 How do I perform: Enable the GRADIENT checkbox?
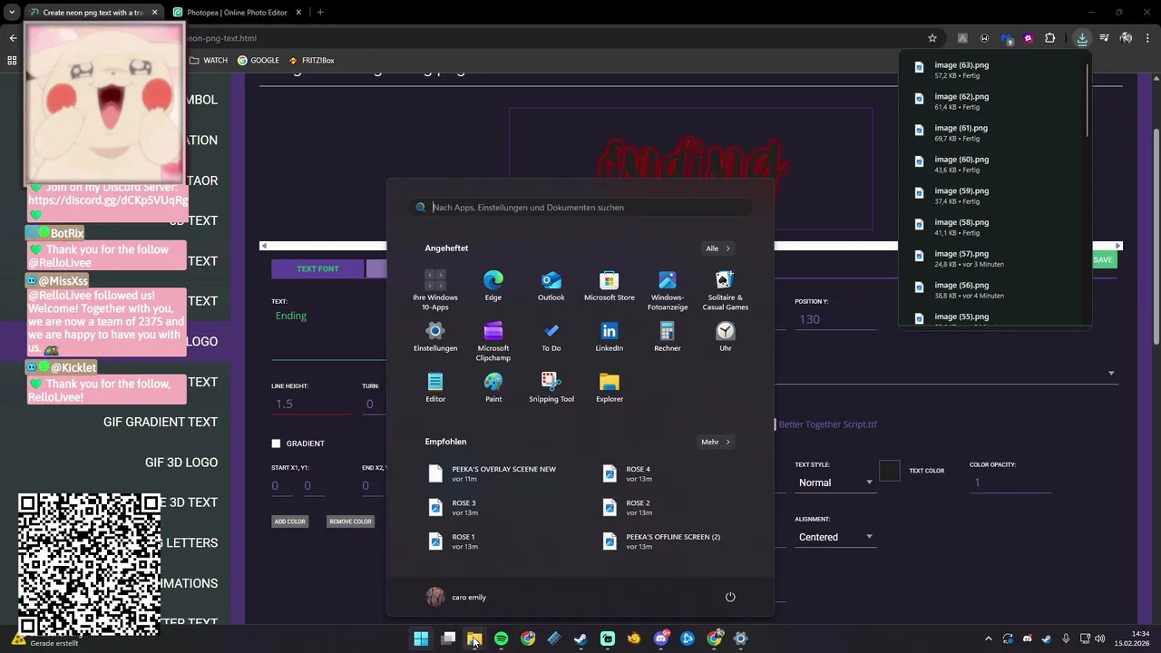click(x=276, y=443)
